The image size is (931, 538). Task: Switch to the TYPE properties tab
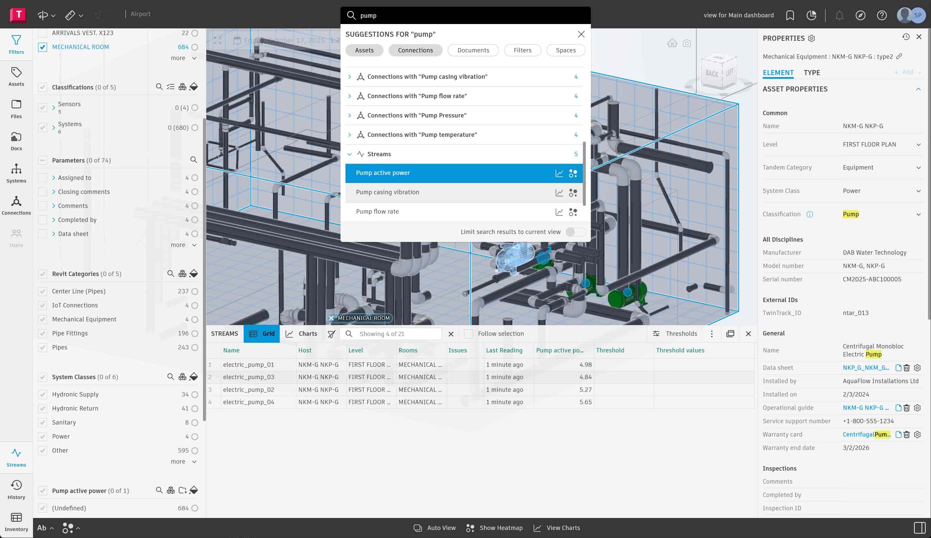click(x=812, y=73)
